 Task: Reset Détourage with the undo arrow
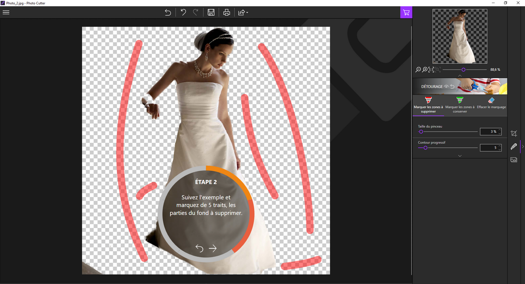click(452, 87)
